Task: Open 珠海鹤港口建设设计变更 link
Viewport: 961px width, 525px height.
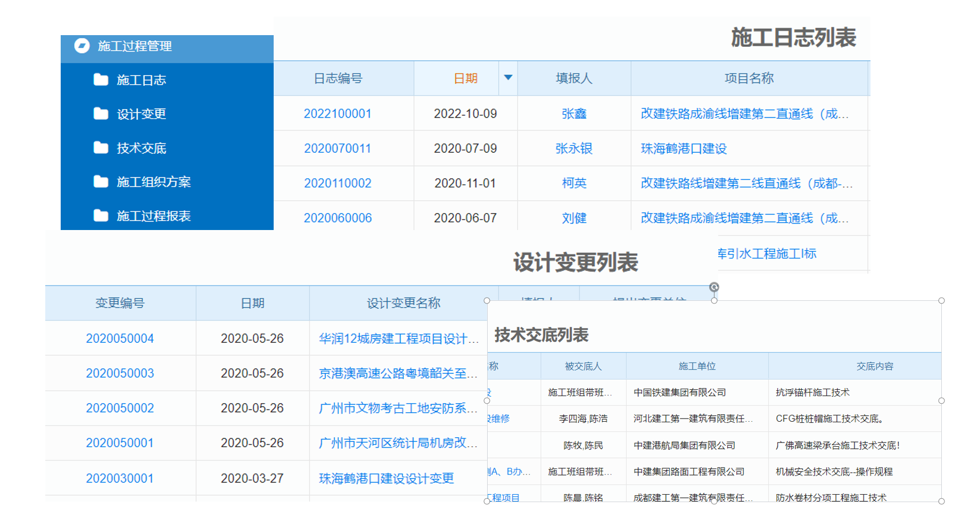Action: point(386,478)
